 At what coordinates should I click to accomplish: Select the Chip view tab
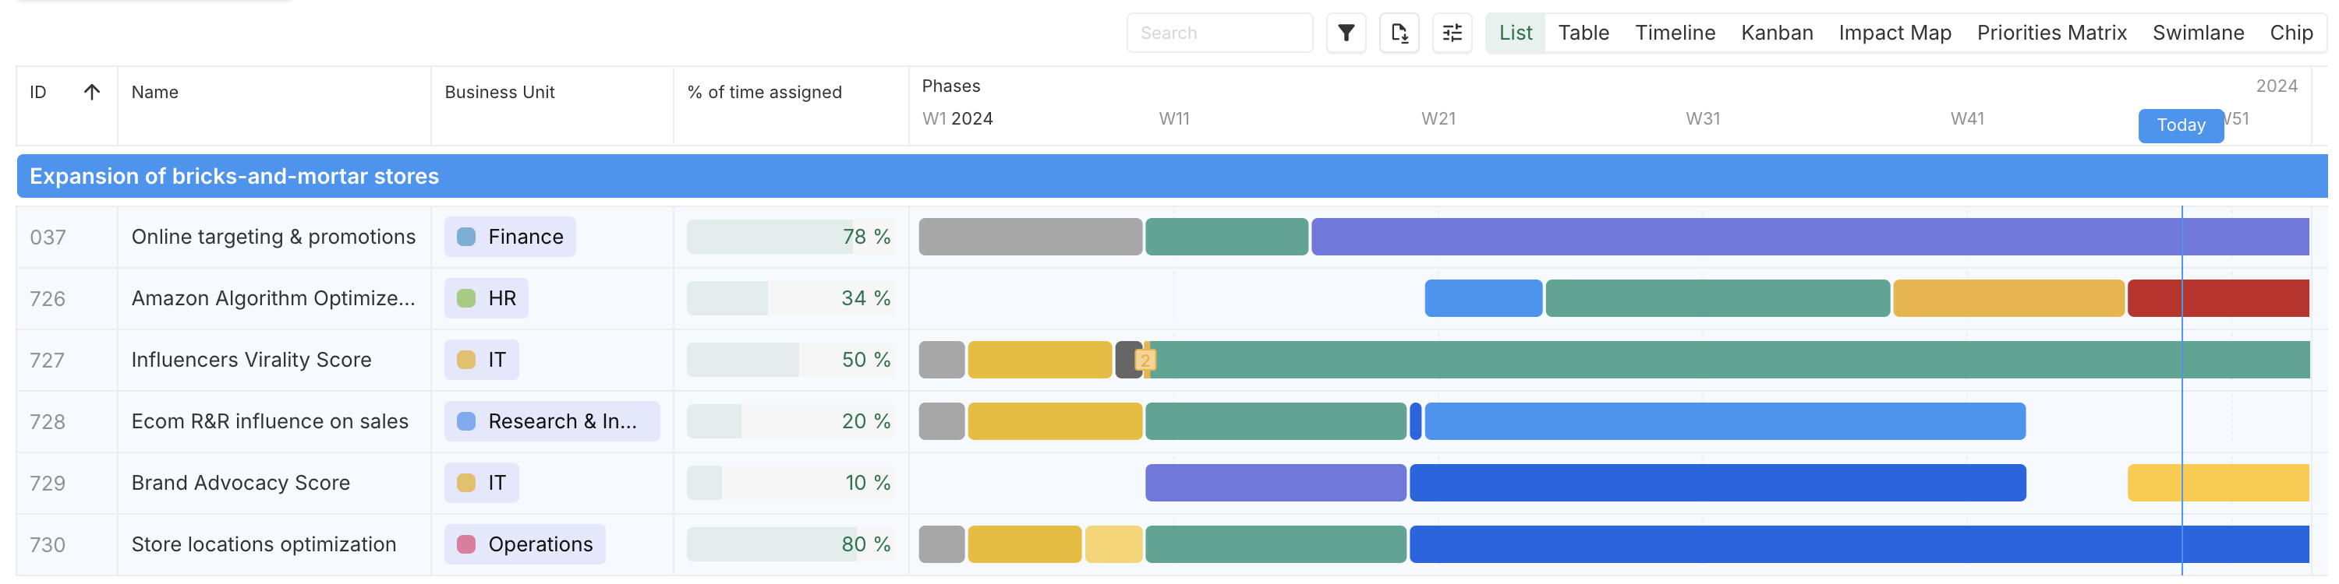(2290, 33)
